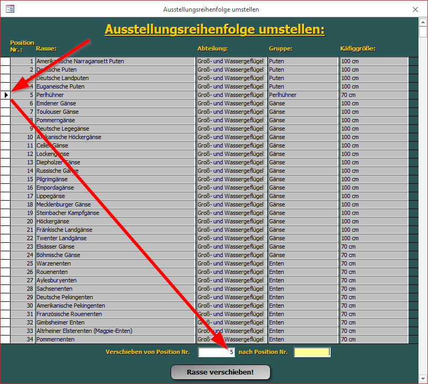Viewport: 428px width, 384px height.
Task: Click Käfiggröße cell of the Perlhühner row
Action: [373, 95]
